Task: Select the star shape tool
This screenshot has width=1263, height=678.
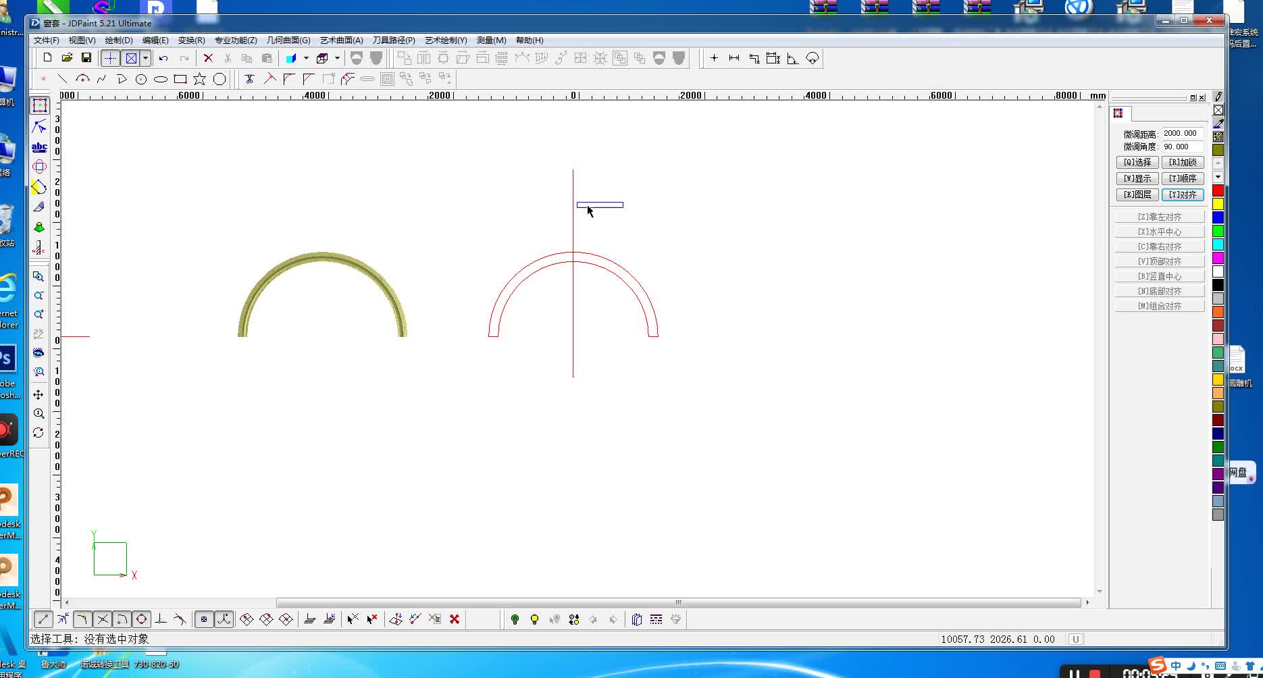Action: tap(200, 79)
